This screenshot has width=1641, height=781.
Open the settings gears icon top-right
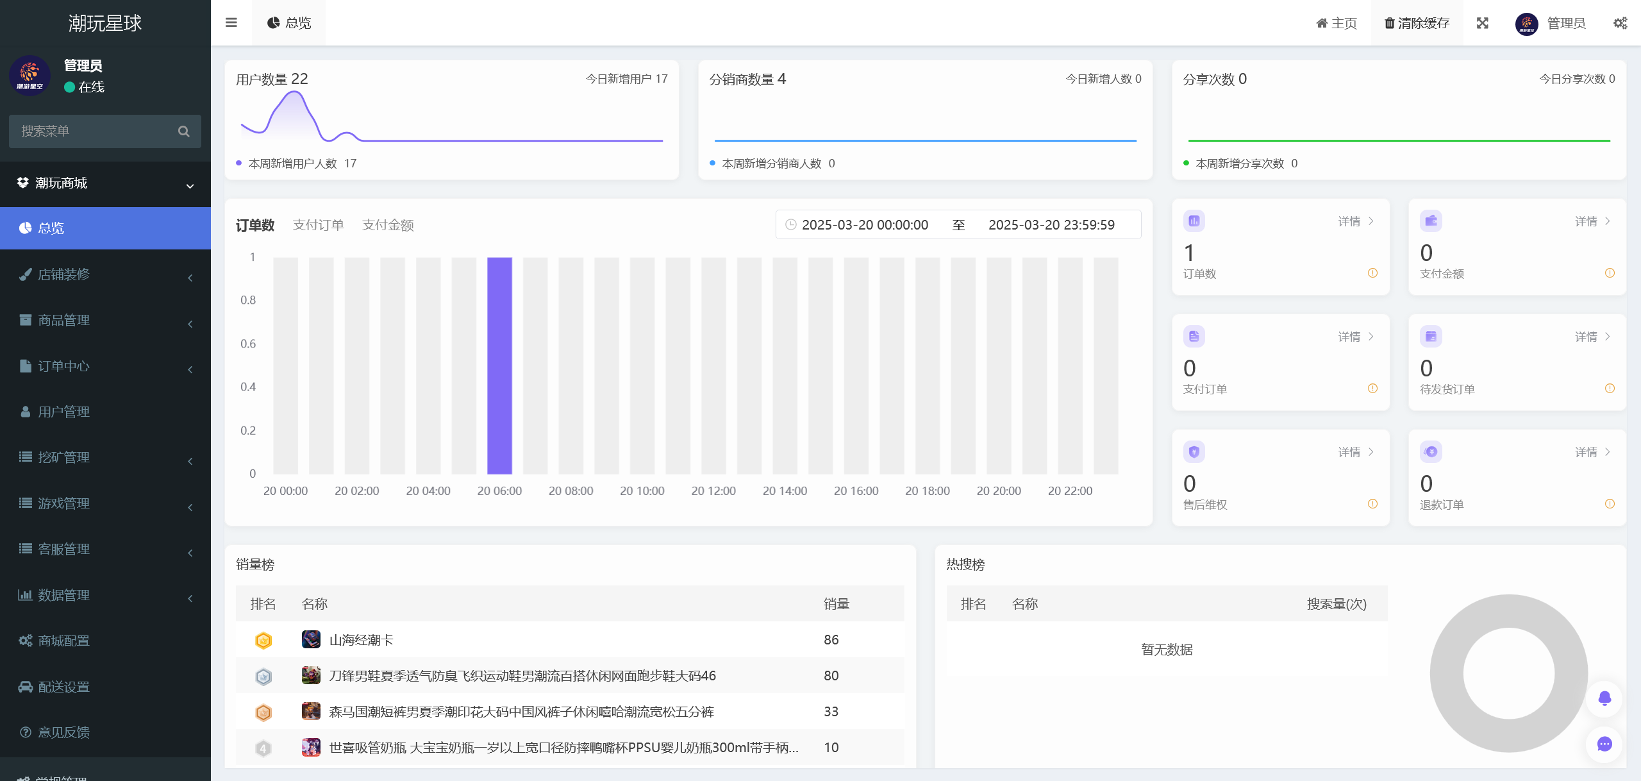tap(1620, 23)
